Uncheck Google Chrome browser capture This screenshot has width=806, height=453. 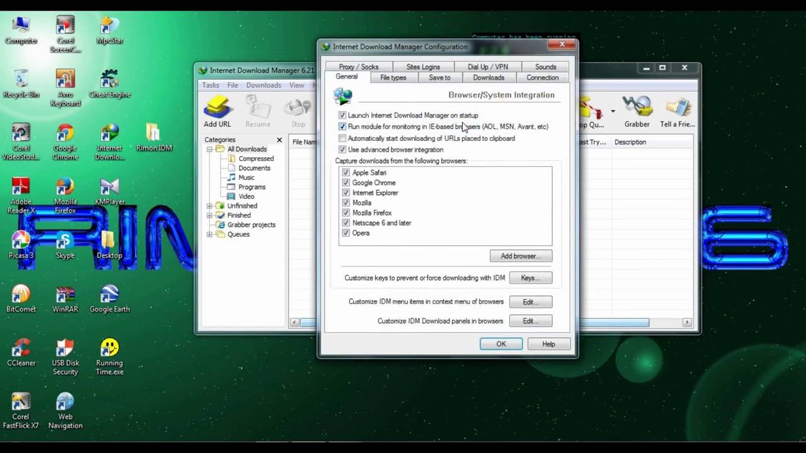[x=346, y=182]
